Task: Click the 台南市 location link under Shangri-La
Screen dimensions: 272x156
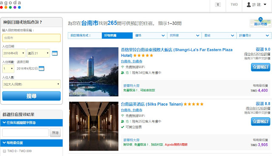Action: (131, 61)
